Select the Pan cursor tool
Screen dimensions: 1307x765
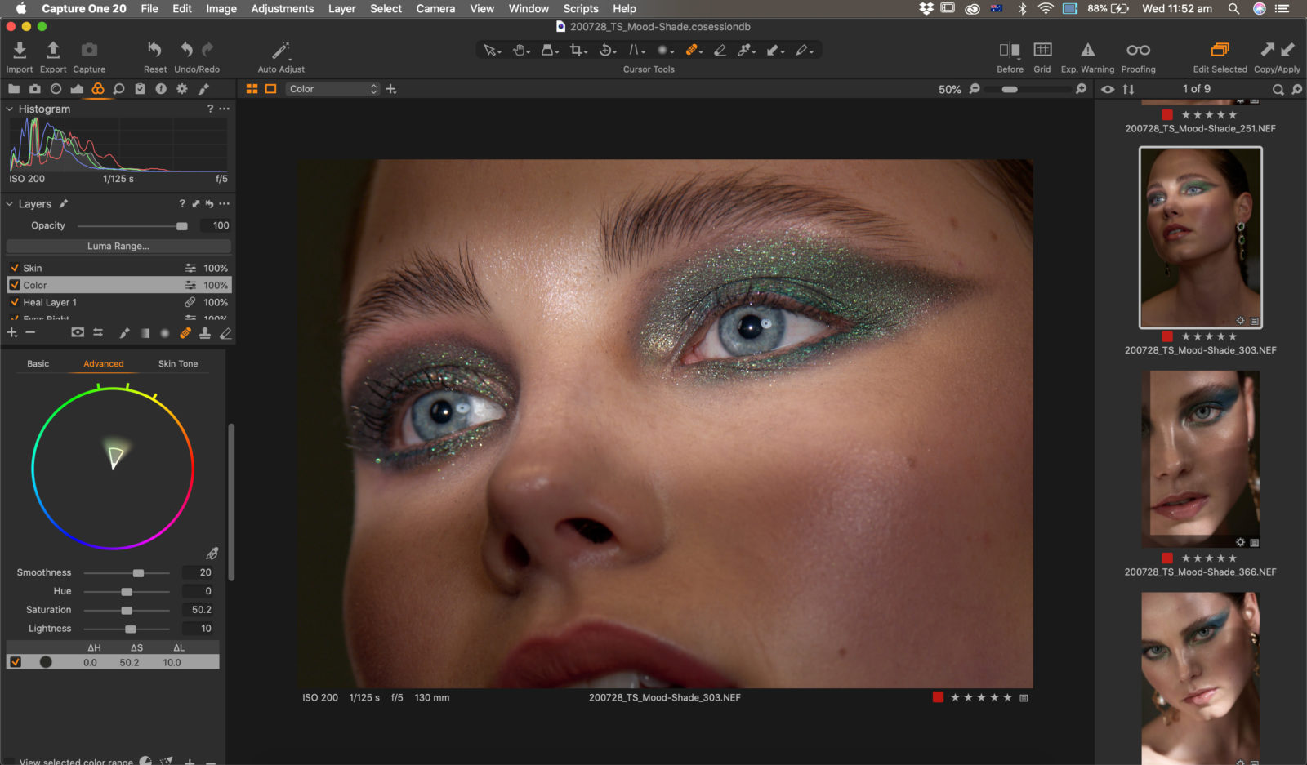[x=520, y=50]
